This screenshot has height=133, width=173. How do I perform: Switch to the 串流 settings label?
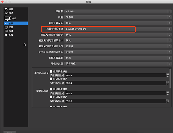(x=11, y=13)
